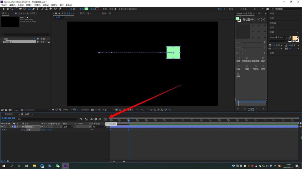Image resolution: width=302 pixels, height=169 pixels.
Task: Open the Graph Editor in timeline
Action: 105,119
